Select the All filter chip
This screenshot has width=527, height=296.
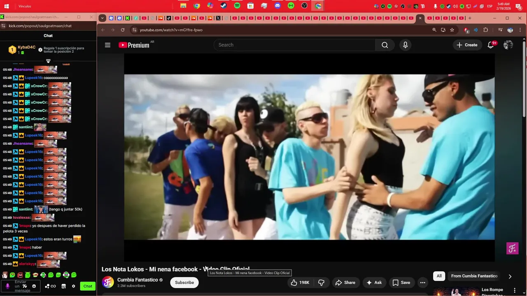[439, 276]
